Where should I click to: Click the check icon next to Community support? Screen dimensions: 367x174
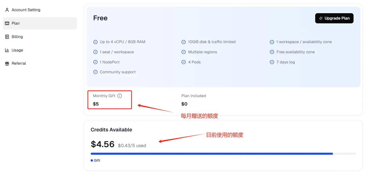pyautogui.click(x=95, y=72)
